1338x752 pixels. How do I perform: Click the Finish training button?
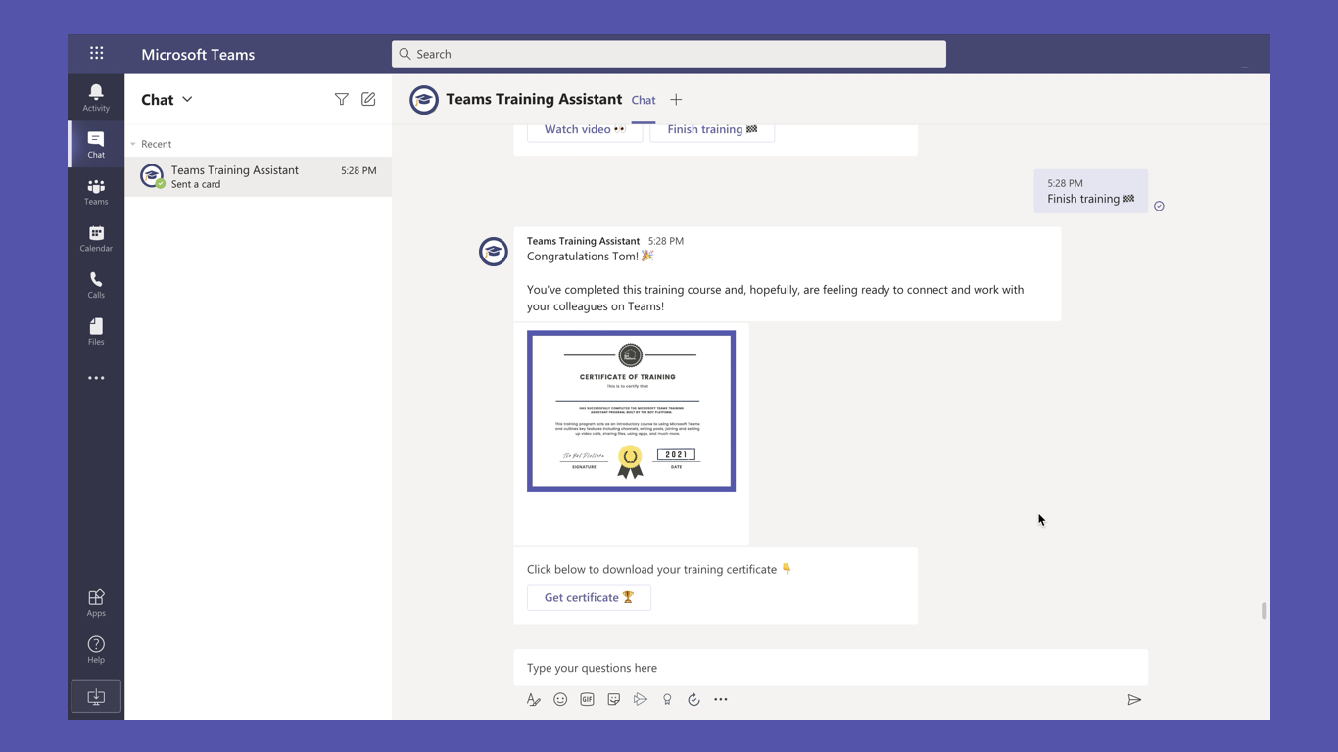(x=712, y=129)
